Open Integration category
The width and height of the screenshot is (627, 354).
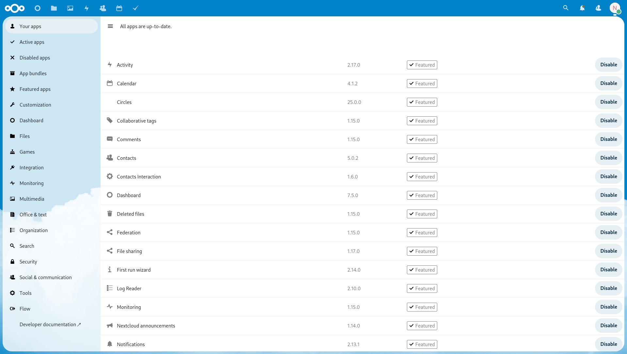pos(52,167)
